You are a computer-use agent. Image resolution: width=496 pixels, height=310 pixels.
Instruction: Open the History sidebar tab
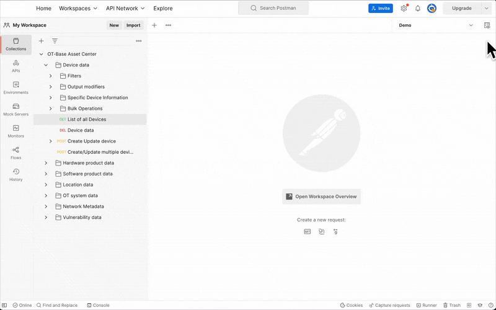point(16,175)
